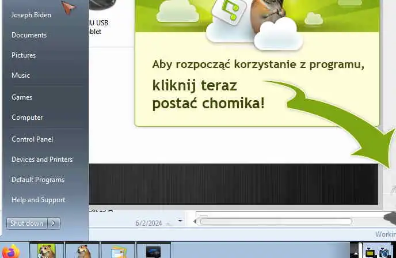Click the yellow monitor tray icon
This screenshot has height=258, width=396.
(x=370, y=253)
